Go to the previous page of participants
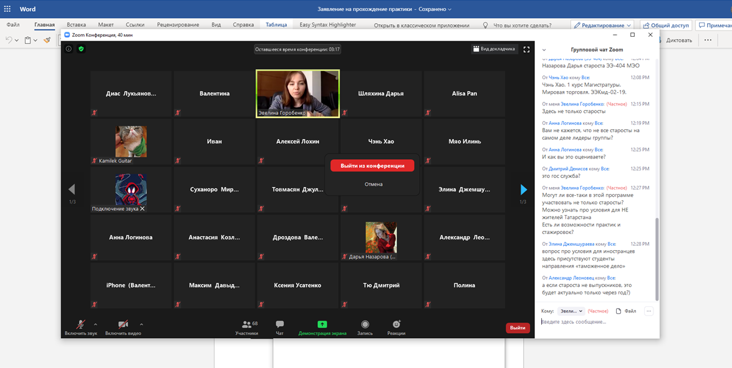Image resolution: width=732 pixels, height=368 pixels. pos(72,189)
